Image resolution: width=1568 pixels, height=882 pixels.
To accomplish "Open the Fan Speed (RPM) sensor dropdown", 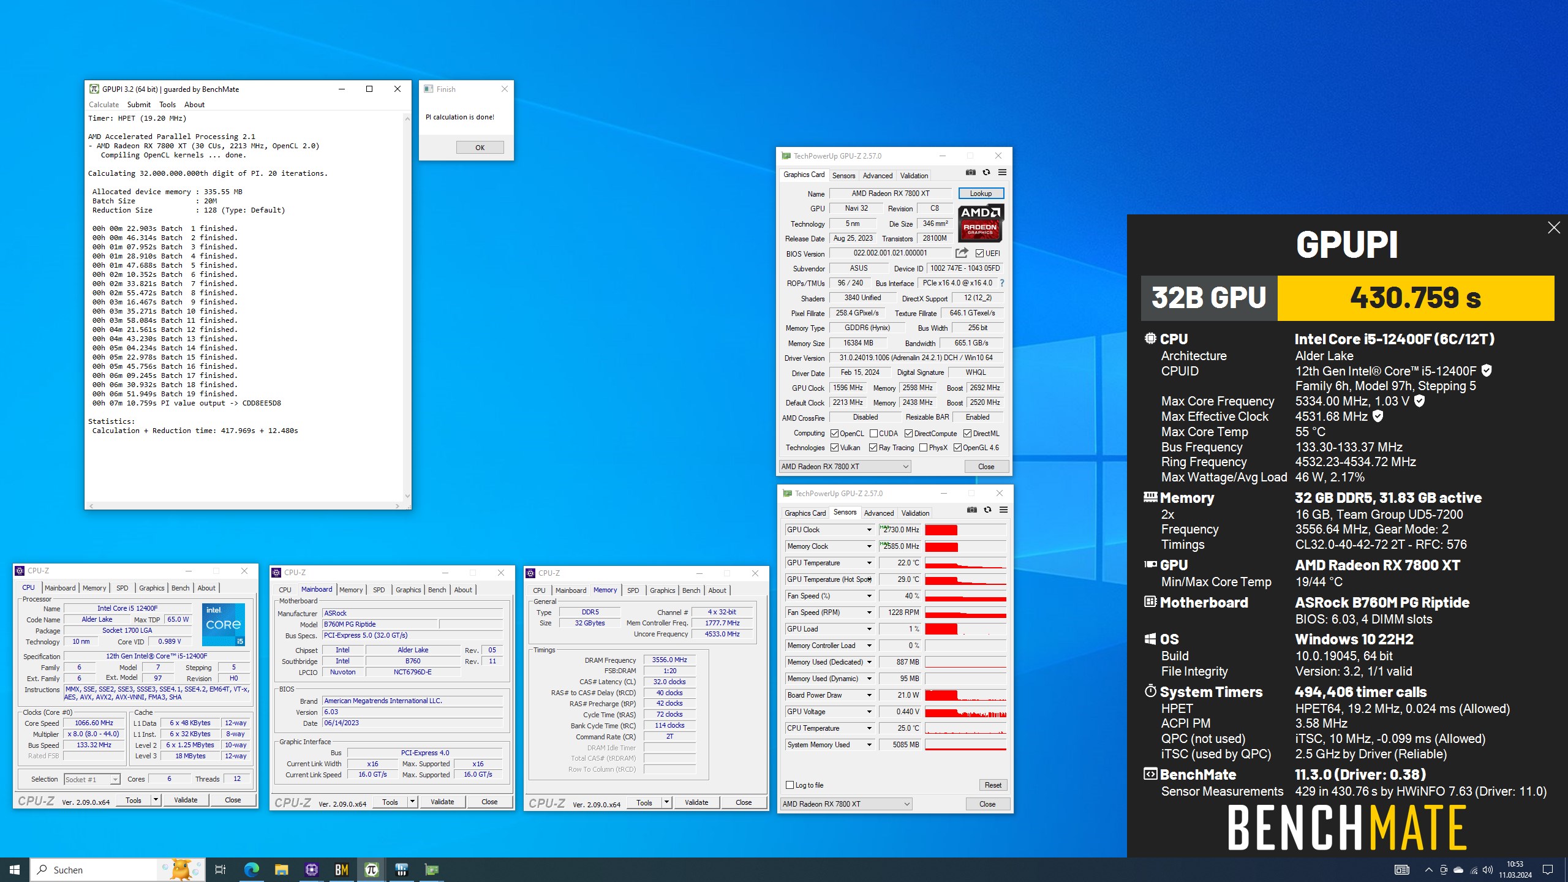I will pyautogui.click(x=869, y=612).
